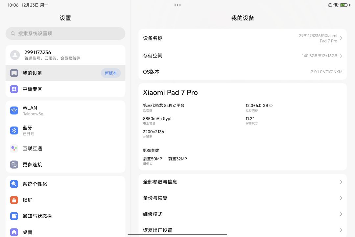
Task: Open the 我的设备 tablet icon
Action: coord(14,73)
